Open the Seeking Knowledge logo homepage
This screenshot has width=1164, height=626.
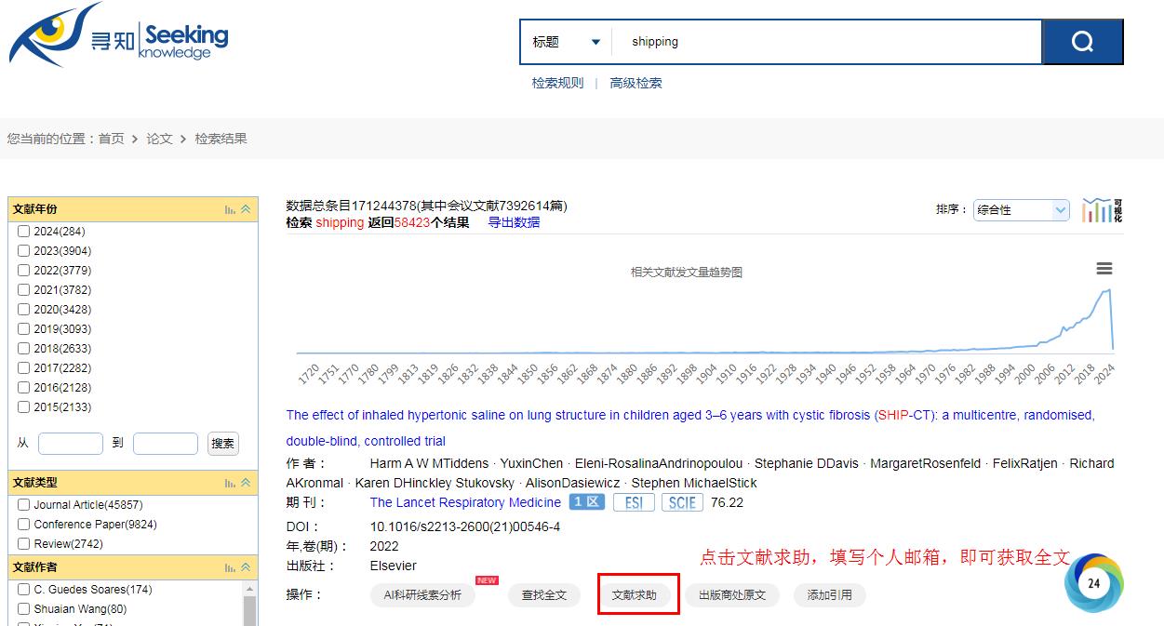click(118, 34)
